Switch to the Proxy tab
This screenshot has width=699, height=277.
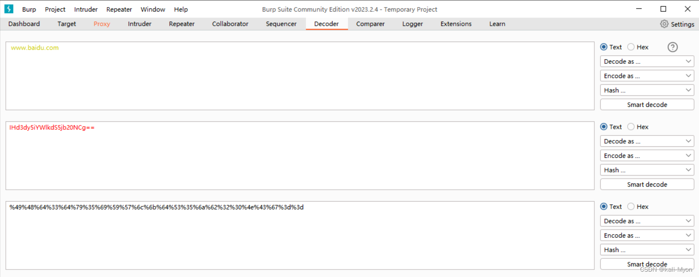click(x=102, y=24)
